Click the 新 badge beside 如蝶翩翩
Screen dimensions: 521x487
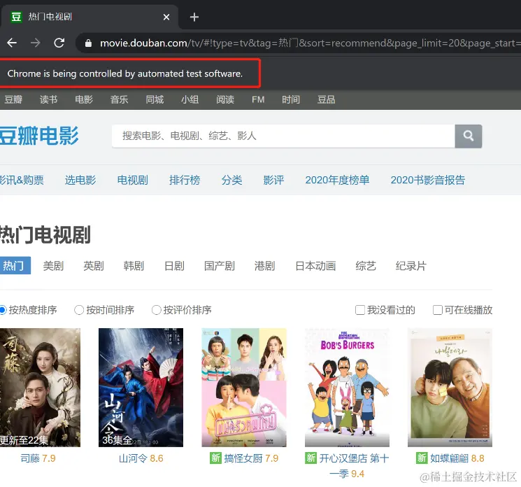(x=422, y=458)
